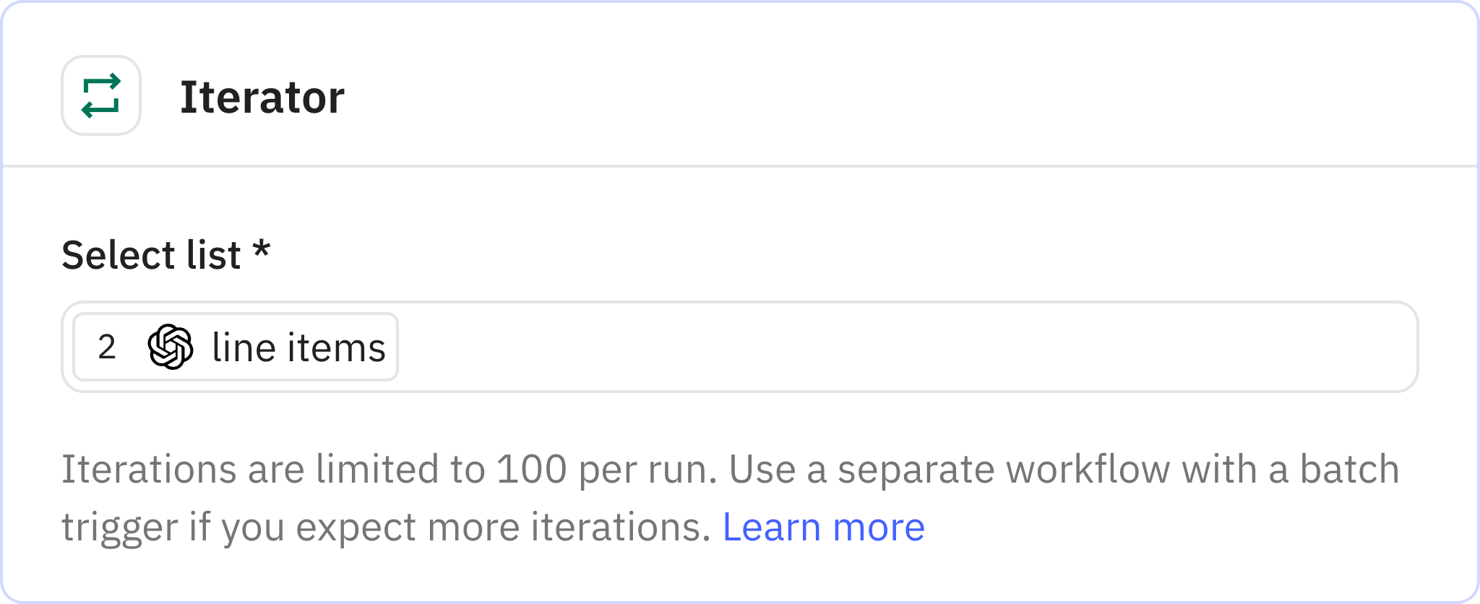The image size is (1480, 604).
Task: Expand the list selector to change source
Action: pos(867,347)
